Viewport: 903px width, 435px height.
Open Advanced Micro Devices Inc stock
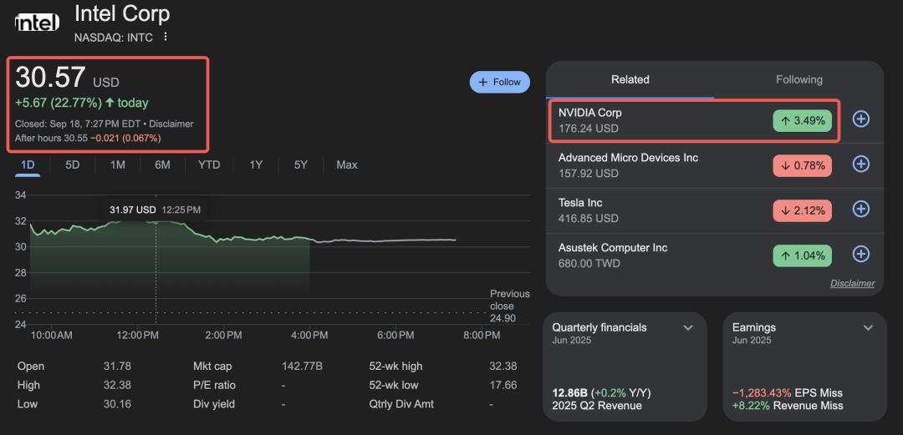click(628, 158)
